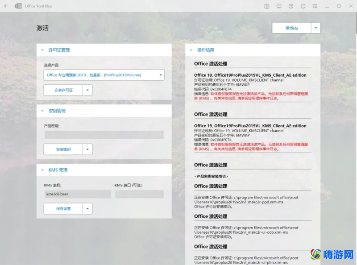
Task: Open the settings sliders icon
Action: coord(315,6)
